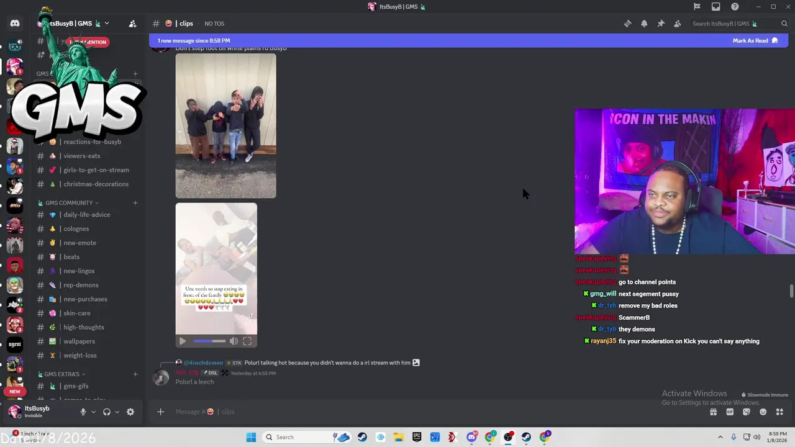Image resolution: width=795 pixels, height=447 pixels.
Task: Open File Explorer from the taskbar
Action: click(x=398, y=437)
